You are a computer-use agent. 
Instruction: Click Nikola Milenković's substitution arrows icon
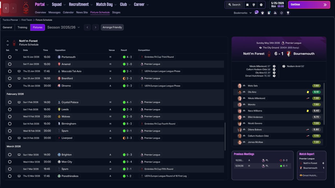(x=308, y=98)
